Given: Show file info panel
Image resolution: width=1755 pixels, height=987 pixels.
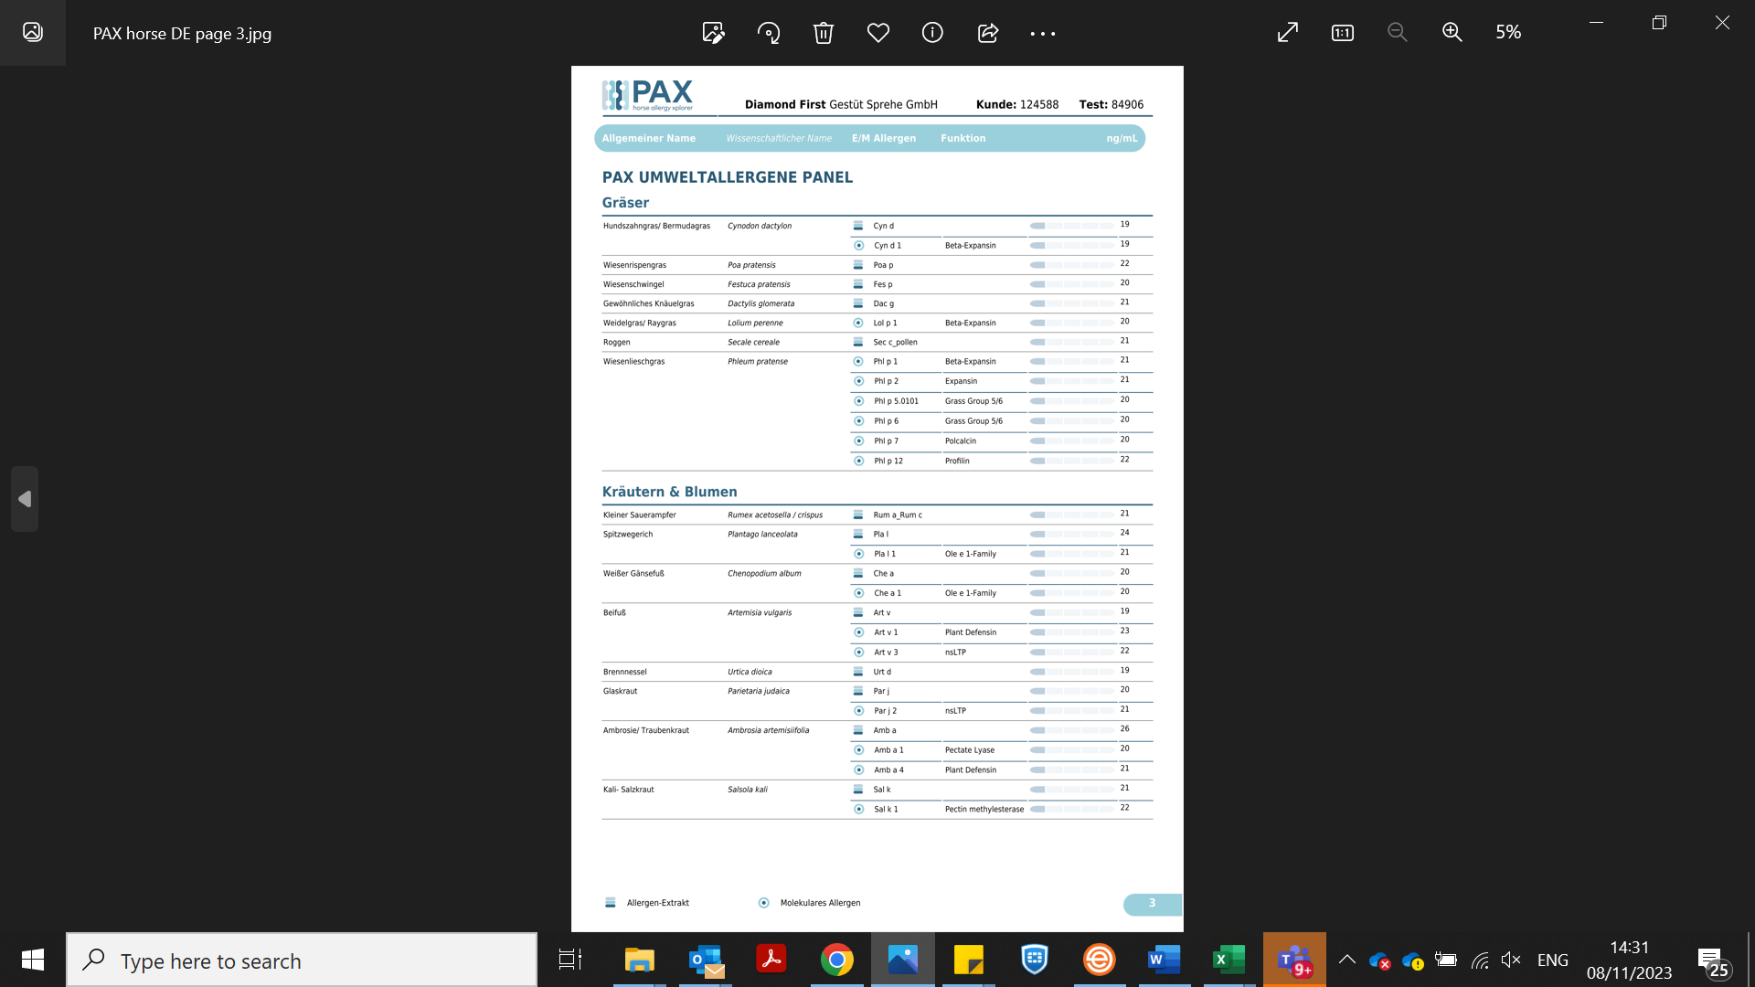Looking at the screenshot, I should tap(932, 33).
